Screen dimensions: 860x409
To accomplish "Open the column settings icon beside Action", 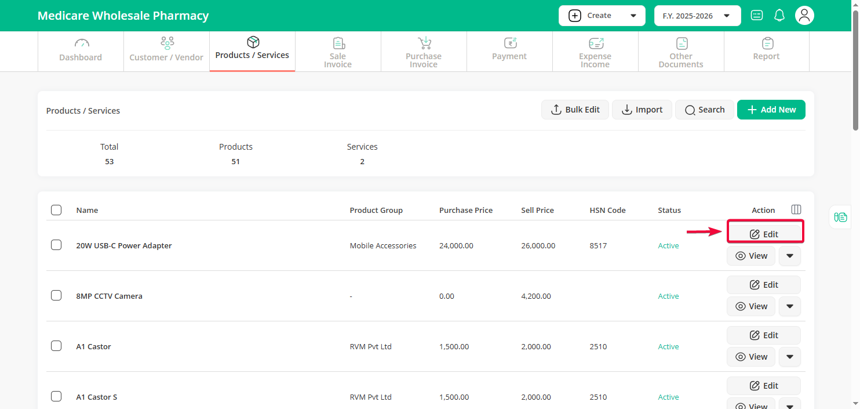I will click(796, 209).
